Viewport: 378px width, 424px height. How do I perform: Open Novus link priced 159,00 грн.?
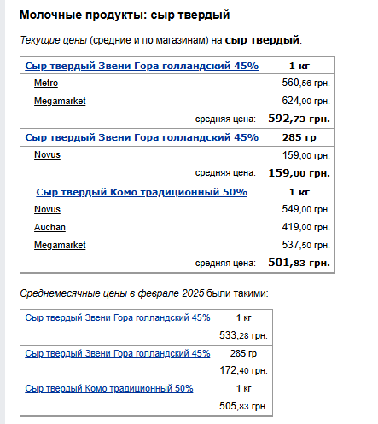[47, 154]
